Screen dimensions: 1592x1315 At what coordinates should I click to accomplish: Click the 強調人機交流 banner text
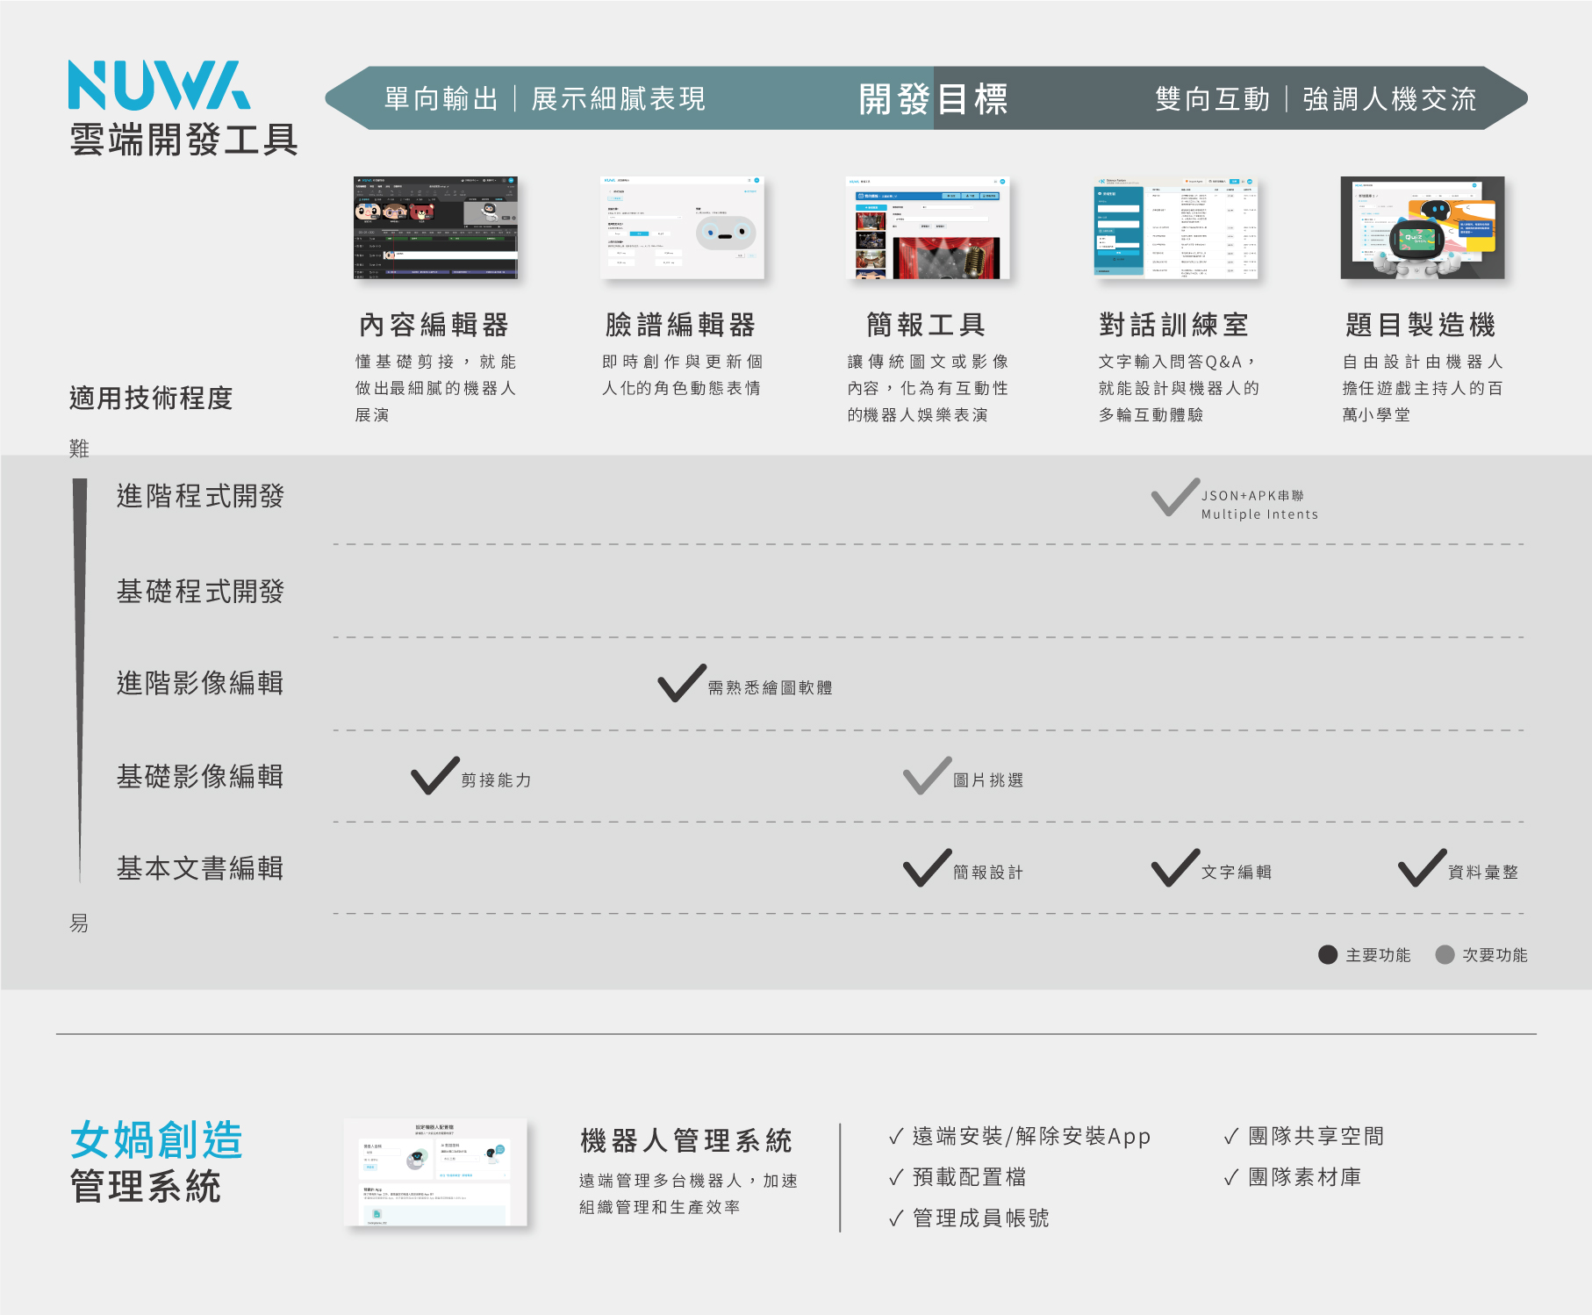point(1390,98)
